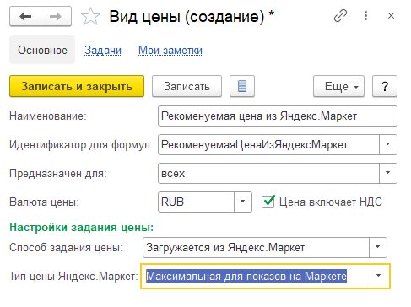Click Записать и закрыть button
Image resolution: width=411 pixels, height=307 pixels.
coord(77,86)
